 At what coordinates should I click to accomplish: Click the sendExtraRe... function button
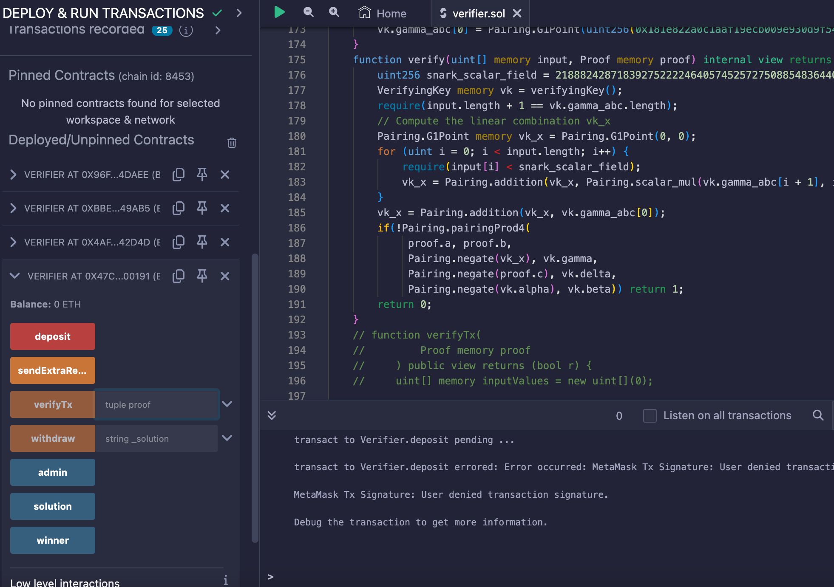point(53,370)
